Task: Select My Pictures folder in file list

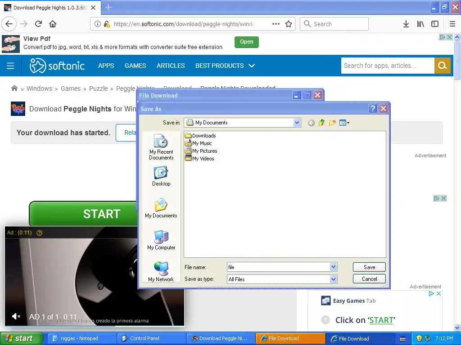Action: pos(201,151)
